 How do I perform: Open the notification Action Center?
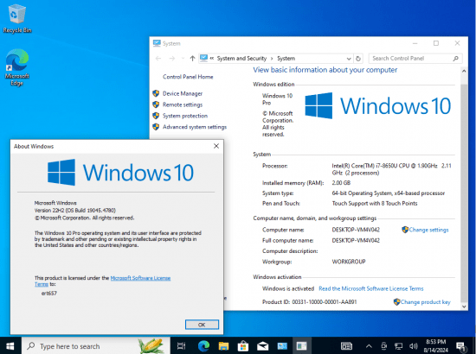click(x=461, y=346)
